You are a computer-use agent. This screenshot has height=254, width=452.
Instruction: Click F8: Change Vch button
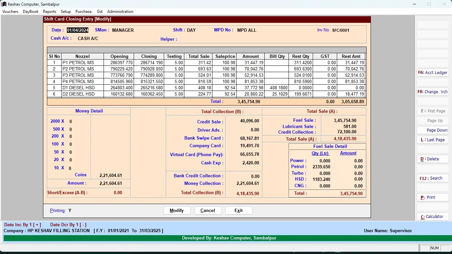433,92
